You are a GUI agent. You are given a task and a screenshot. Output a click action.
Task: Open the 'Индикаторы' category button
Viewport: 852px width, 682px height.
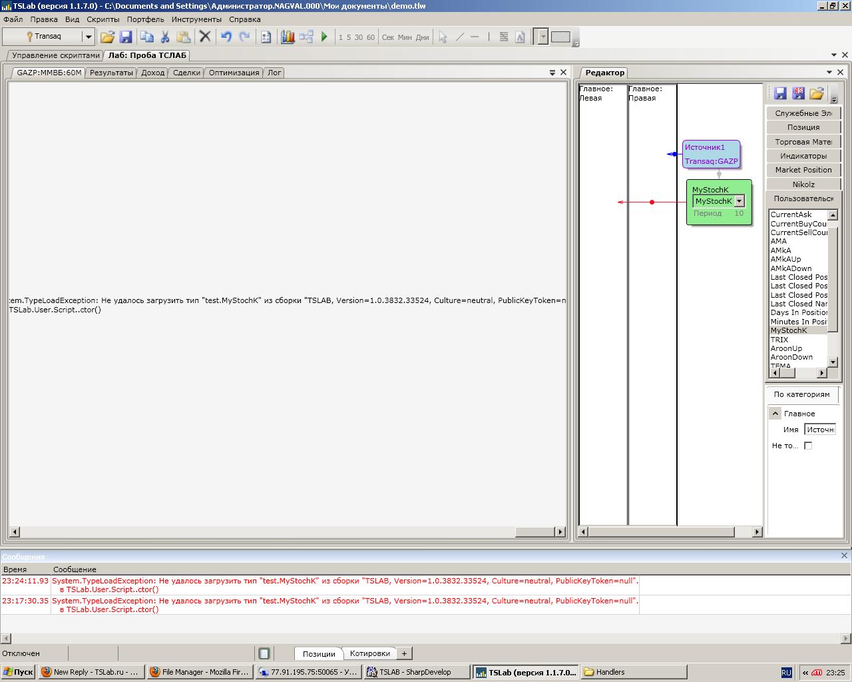pos(803,156)
